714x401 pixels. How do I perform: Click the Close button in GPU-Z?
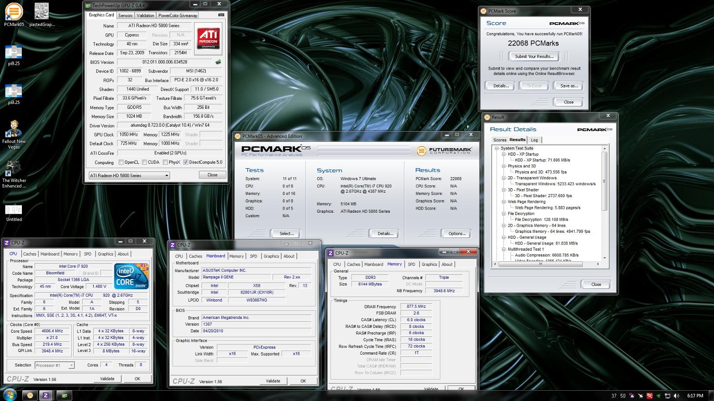(212, 175)
